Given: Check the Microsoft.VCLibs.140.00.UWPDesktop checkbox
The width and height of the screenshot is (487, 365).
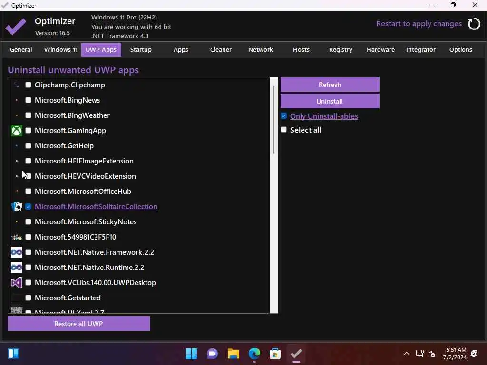Looking at the screenshot, I should click(28, 283).
